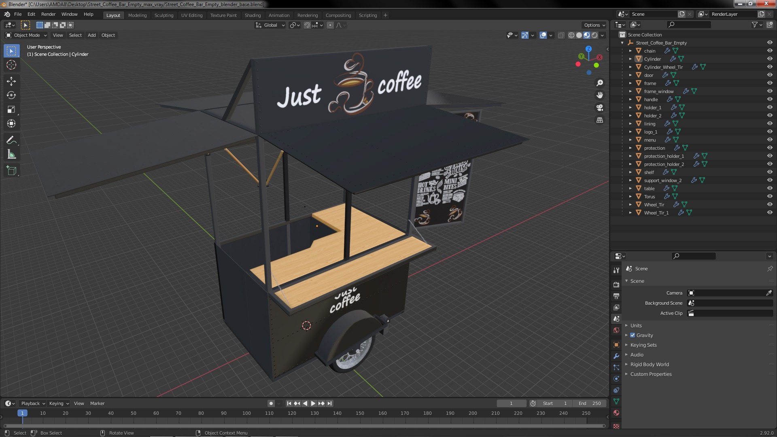Viewport: 777px width, 437px height.
Task: Open the Physics properties tab
Action: [x=616, y=379]
